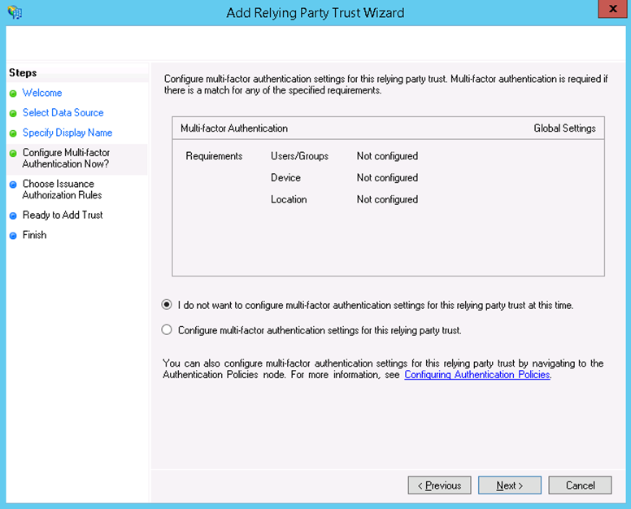Go to the Select Data Source step
The width and height of the screenshot is (631, 509).
coord(63,113)
